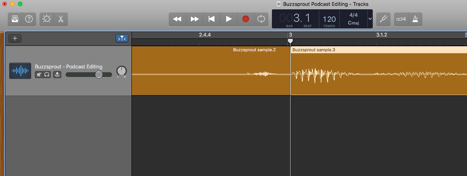The height and width of the screenshot is (176, 467).
Task: Open the Smart Controls panel
Action: tap(47, 19)
